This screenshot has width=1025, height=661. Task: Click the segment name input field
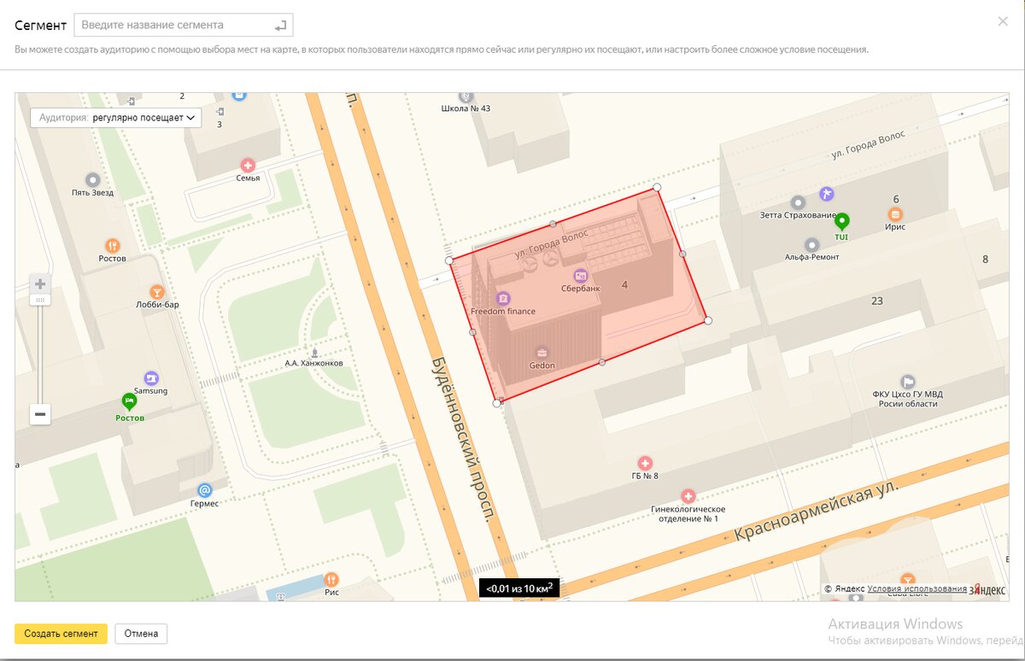point(184,25)
